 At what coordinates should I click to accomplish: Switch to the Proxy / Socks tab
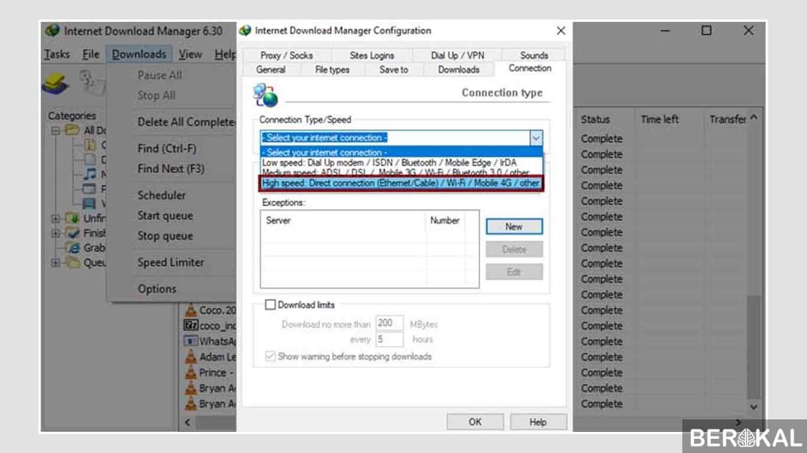(287, 55)
